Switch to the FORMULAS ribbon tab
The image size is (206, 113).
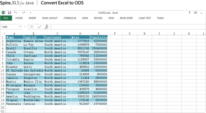click(70, 18)
